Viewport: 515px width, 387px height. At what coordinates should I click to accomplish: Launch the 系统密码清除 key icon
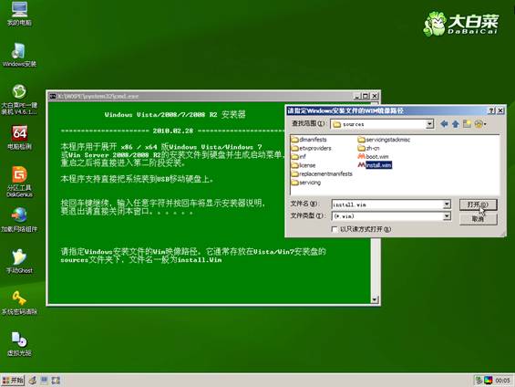(x=19, y=302)
